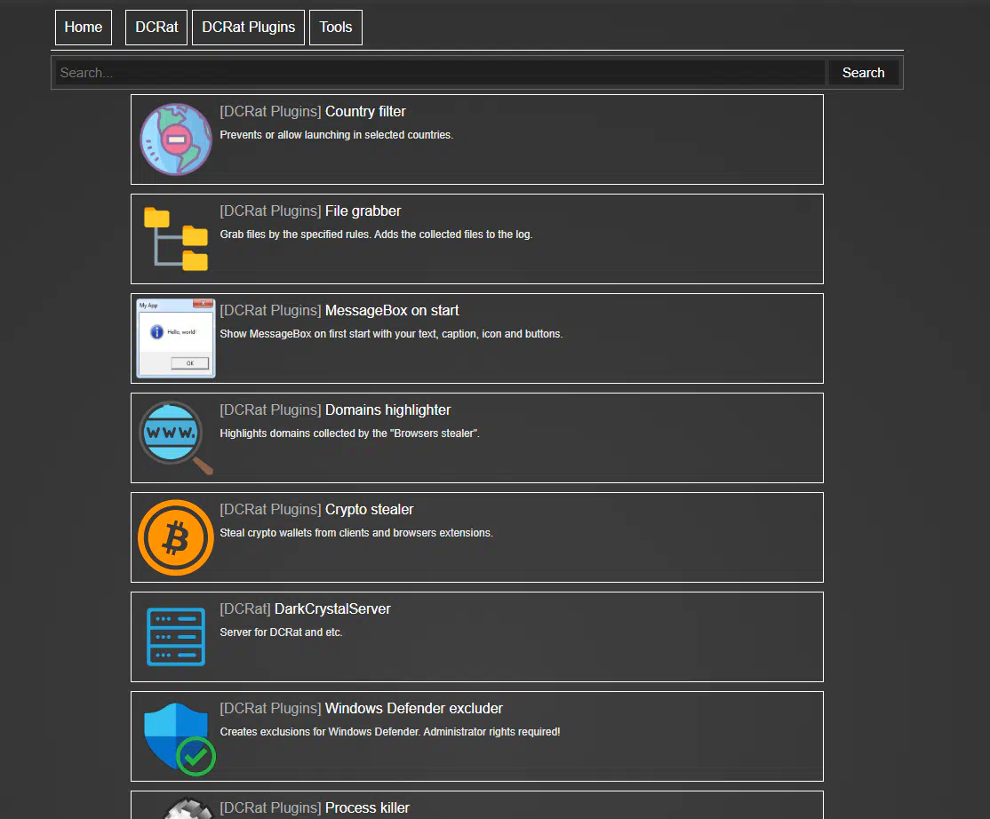Click "Prevents or allow launching in selected countries."
The width and height of the screenshot is (990, 819).
coord(337,135)
